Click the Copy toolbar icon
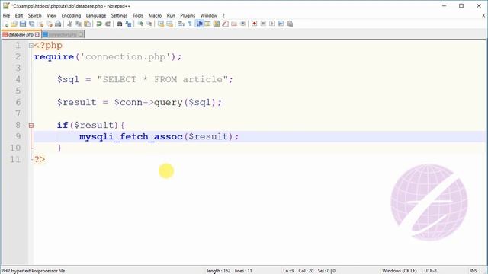Screen dimensions: 488x274 click(x=79, y=24)
